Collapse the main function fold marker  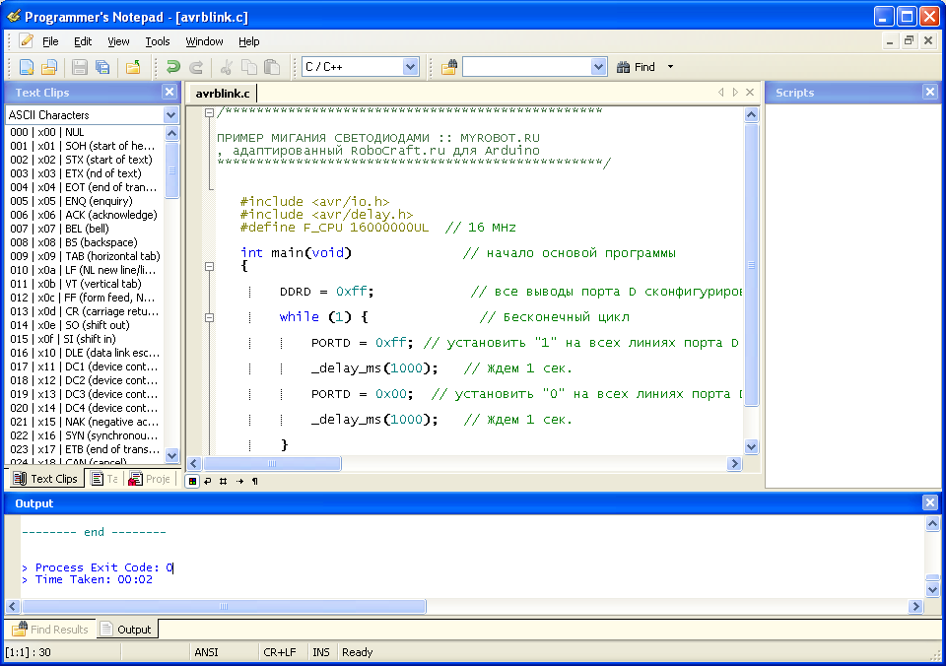tap(209, 267)
